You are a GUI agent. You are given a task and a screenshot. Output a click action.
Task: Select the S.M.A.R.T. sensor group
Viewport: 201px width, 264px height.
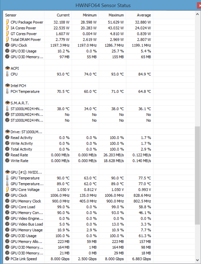click(20, 103)
